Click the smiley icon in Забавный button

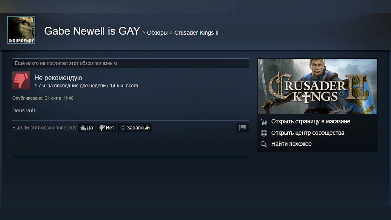123,128
